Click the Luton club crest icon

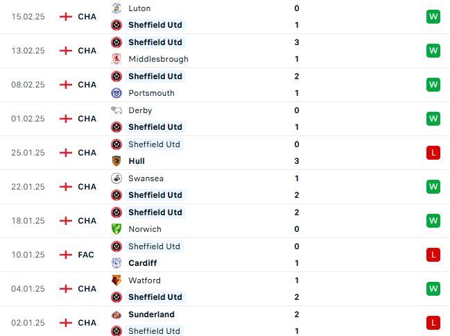[x=116, y=8]
